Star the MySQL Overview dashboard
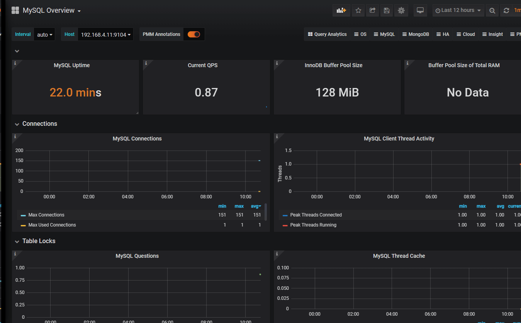The height and width of the screenshot is (323, 521). [x=358, y=10]
